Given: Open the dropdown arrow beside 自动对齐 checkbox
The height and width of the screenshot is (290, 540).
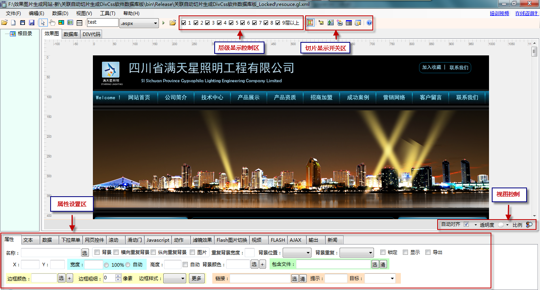Looking at the screenshot, I should click(476, 225).
